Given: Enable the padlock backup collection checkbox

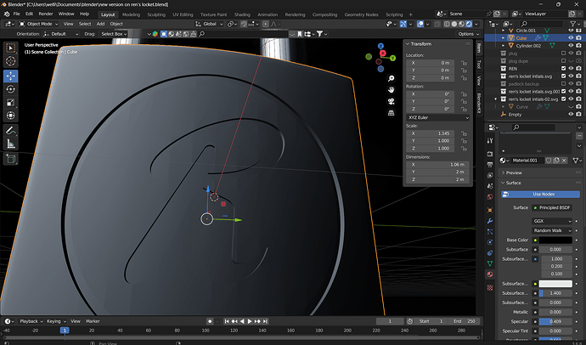Looking at the screenshot, I should coord(563,84).
